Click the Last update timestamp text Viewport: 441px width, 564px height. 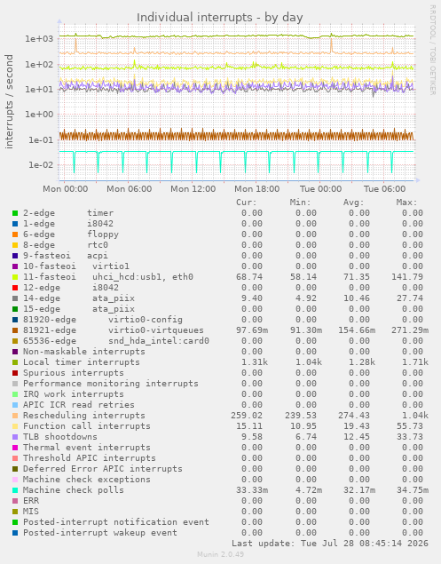click(330, 544)
